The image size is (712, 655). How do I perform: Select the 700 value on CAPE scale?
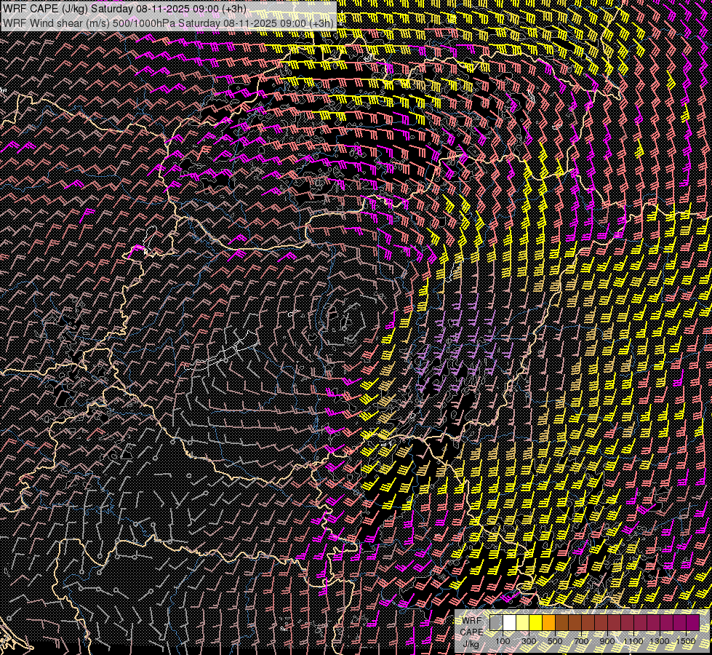click(x=581, y=640)
